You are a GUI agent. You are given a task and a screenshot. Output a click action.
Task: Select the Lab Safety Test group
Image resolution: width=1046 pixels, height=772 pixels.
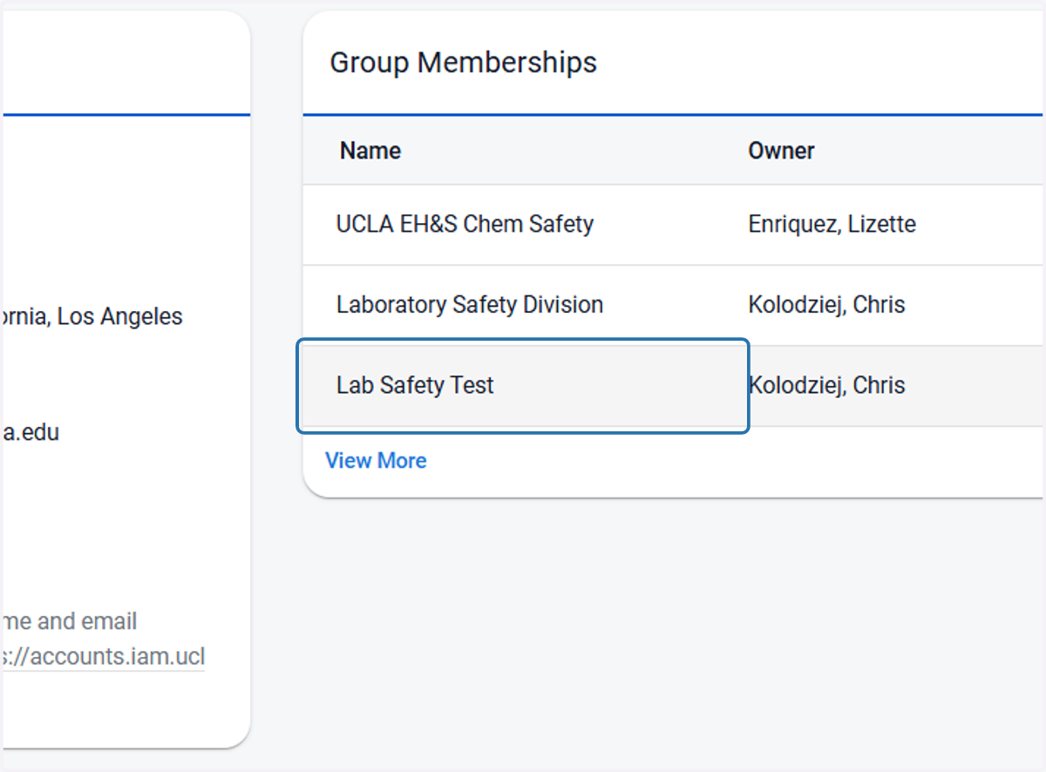point(415,385)
